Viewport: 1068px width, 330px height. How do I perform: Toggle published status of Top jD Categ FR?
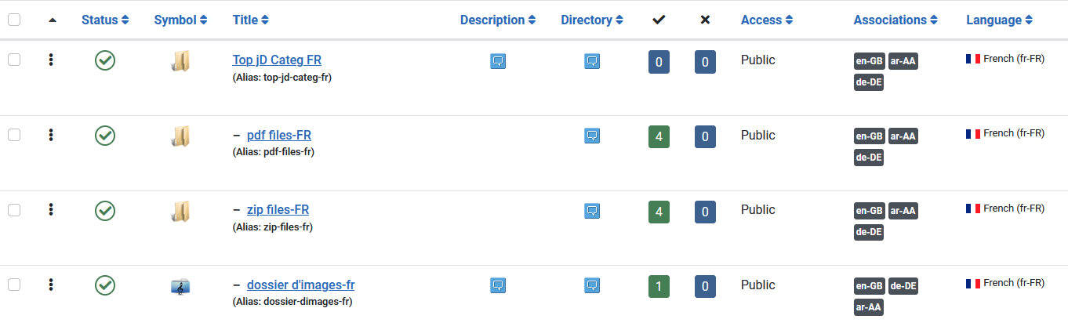105,60
